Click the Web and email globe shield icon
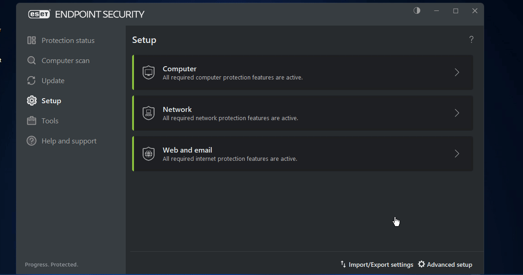523x275 pixels. coord(149,154)
